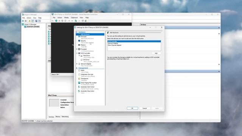This screenshot has height=136, width=242.
Task: Click the Help icon in Hyper-V Manager toolbar
Action: (36, 21)
